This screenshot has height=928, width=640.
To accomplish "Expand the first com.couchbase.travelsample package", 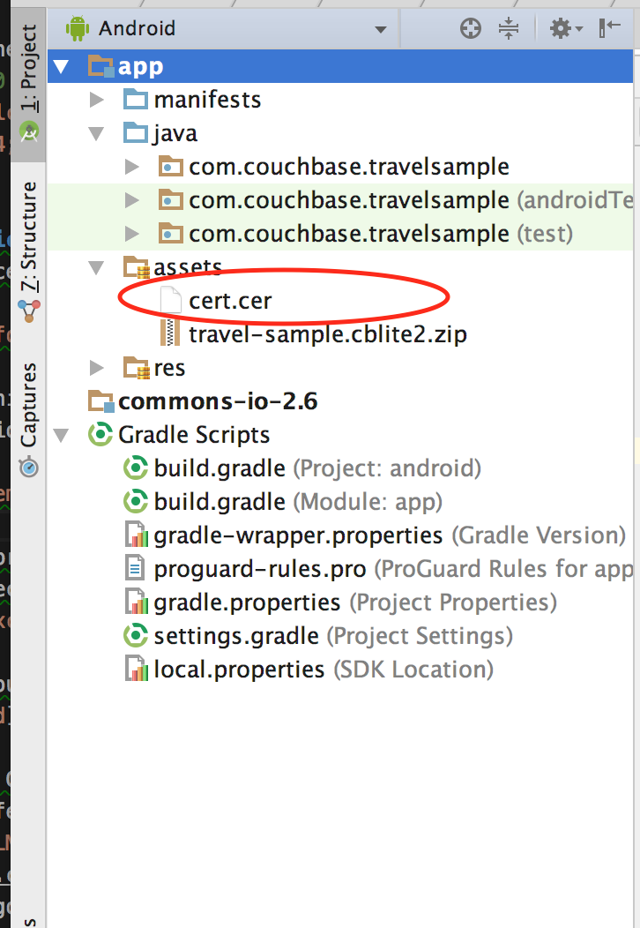I will (132, 167).
